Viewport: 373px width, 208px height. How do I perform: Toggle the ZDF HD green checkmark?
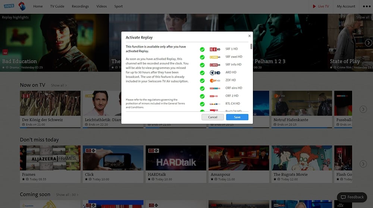point(202,81)
